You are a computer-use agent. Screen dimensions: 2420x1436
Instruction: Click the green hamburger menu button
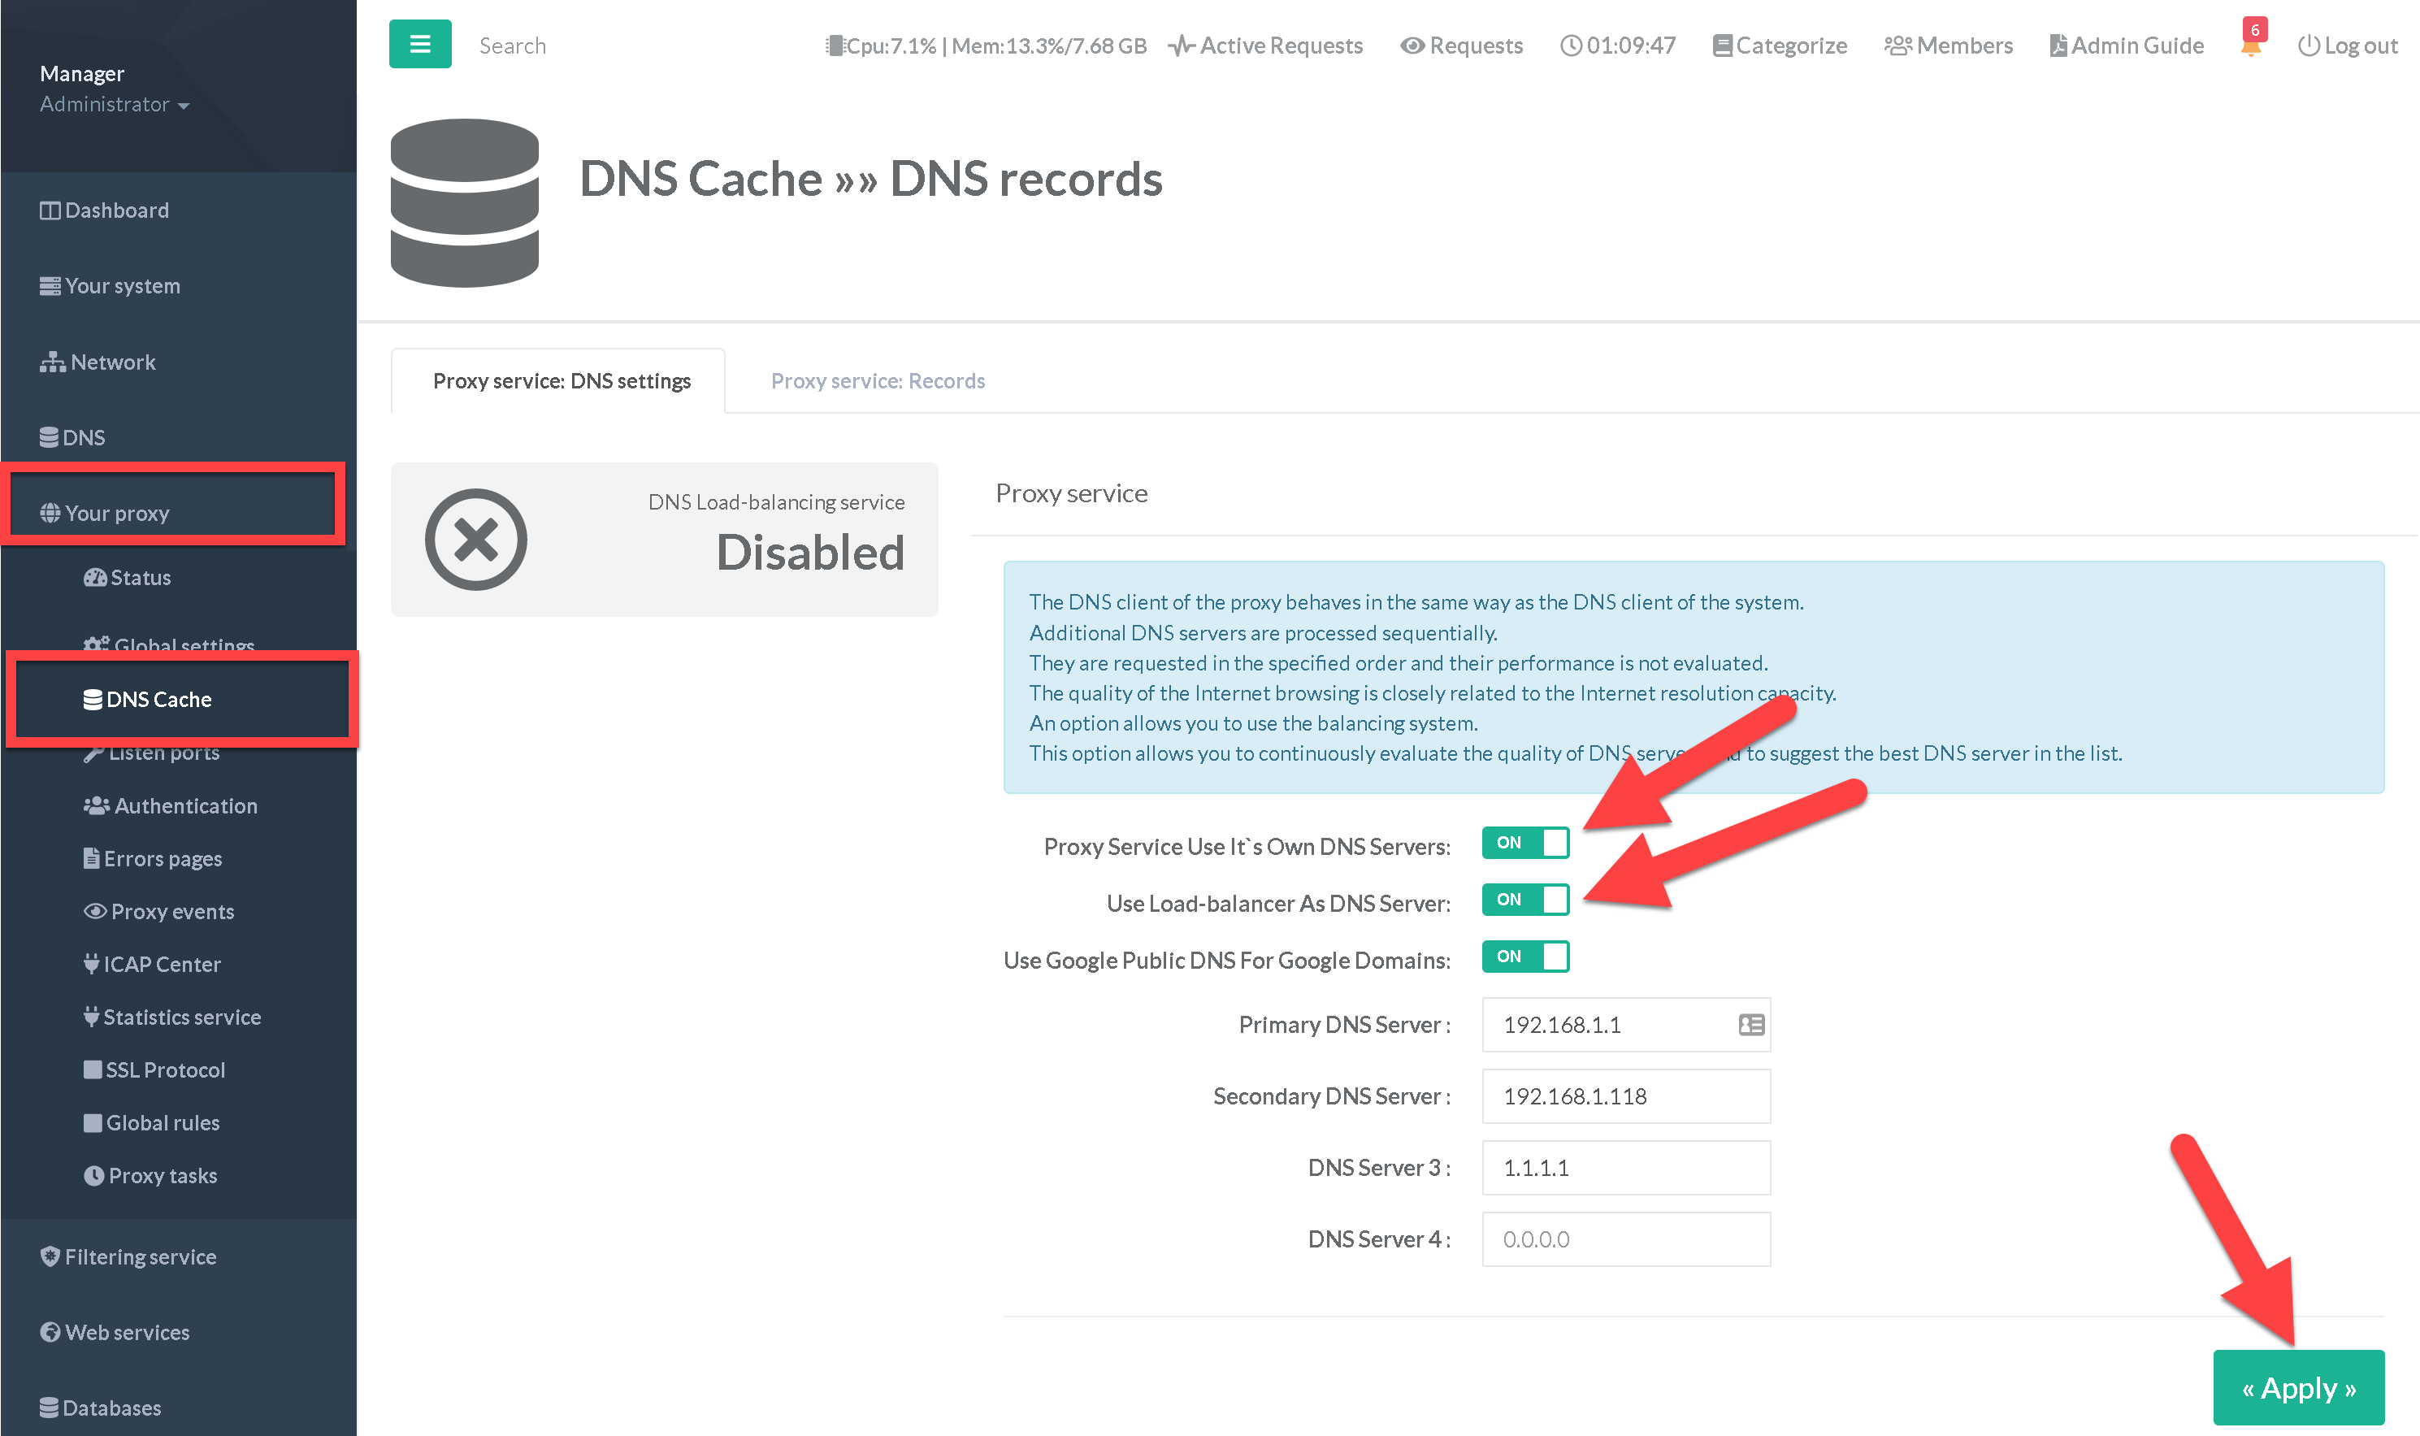point(419,45)
